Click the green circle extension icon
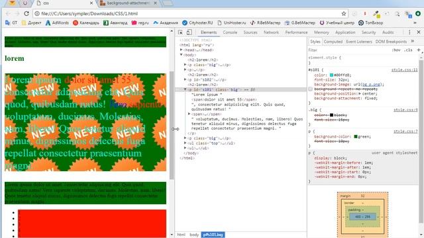 click(418, 13)
